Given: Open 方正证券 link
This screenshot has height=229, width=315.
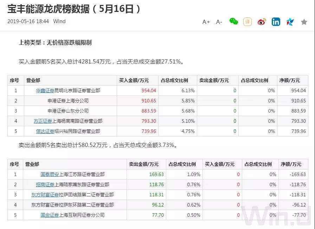Looking at the screenshot, I should pyautogui.click(x=43, y=121).
